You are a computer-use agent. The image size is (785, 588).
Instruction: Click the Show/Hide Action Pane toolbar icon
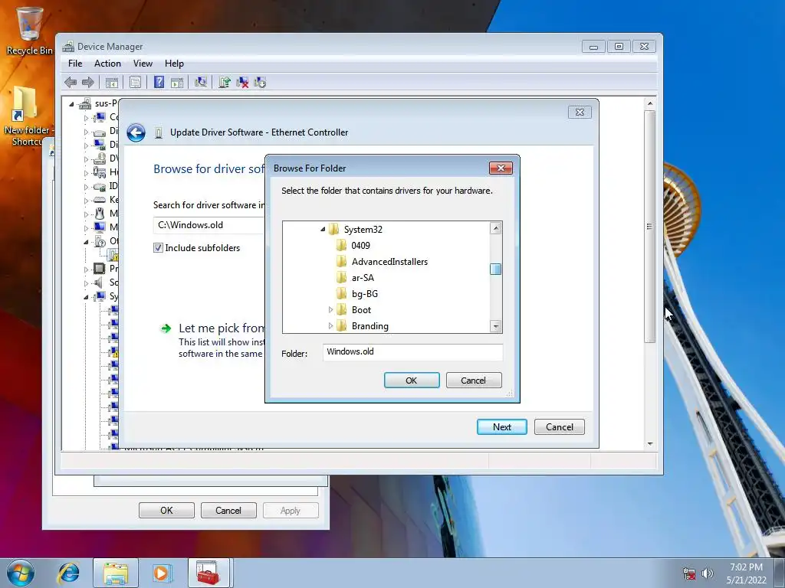177,83
